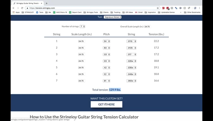This screenshot has width=213, height=121.
Task: Open the STRINGJOY bookmark folder
Action: point(28,12)
